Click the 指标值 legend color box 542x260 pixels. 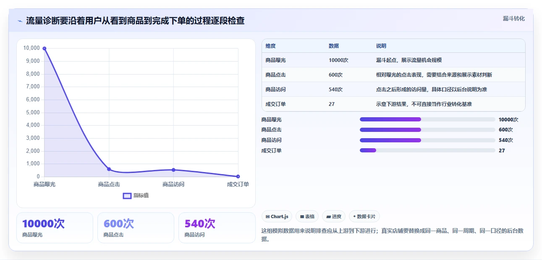(127, 196)
